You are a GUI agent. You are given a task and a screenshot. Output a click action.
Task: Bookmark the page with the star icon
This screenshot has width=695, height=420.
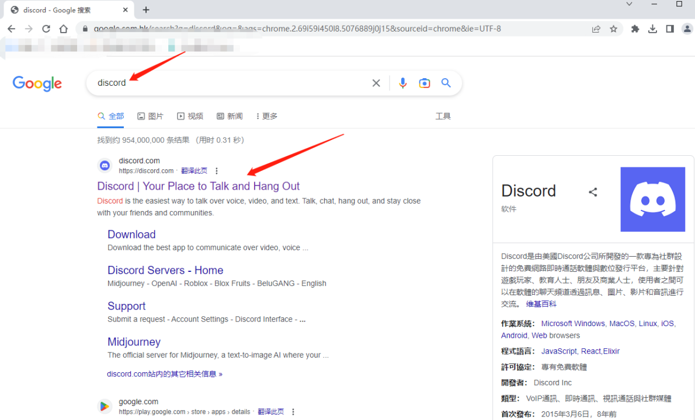point(613,29)
